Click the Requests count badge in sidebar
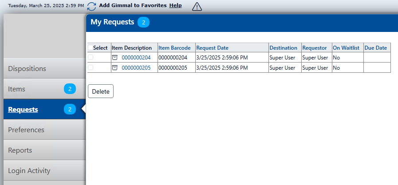This screenshot has height=185, width=398. coord(70,109)
